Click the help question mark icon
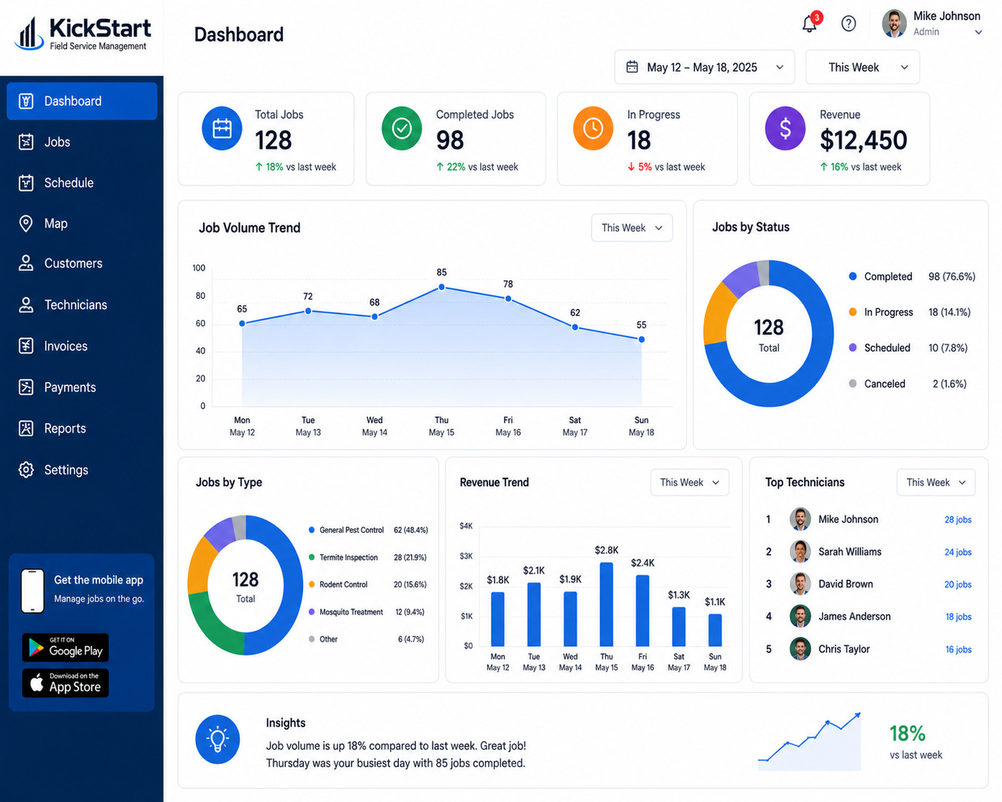1002x802 pixels. (x=848, y=24)
